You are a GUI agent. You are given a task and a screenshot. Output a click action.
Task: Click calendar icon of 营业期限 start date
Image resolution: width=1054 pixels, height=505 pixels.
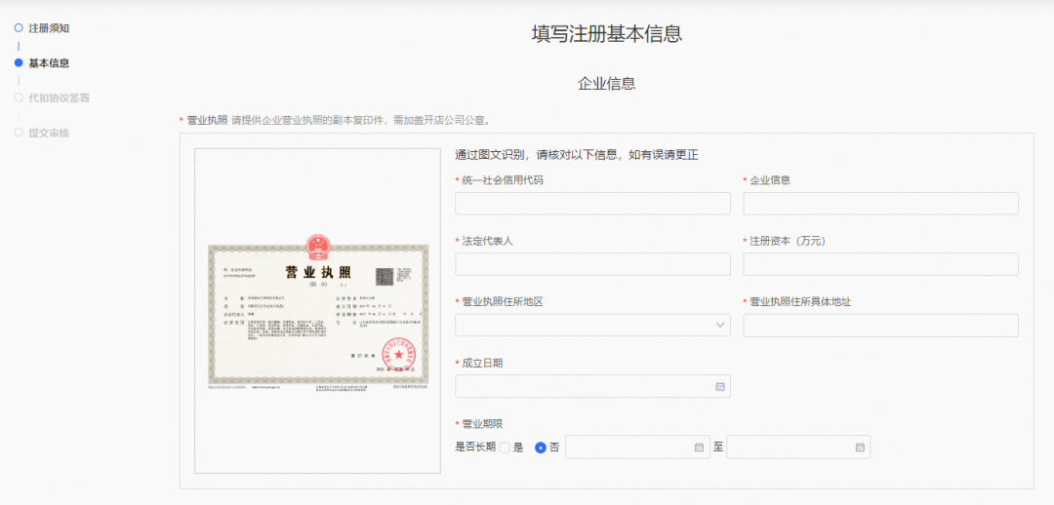click(x=699, y=447)
